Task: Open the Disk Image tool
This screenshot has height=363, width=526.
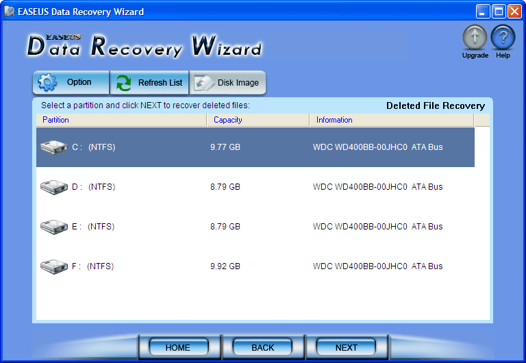Action: pos(228,82)
